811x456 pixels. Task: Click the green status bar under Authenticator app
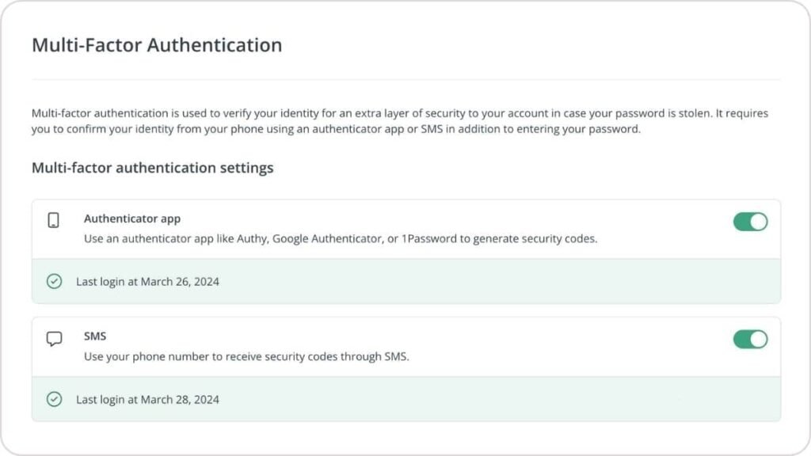[475, 282]
